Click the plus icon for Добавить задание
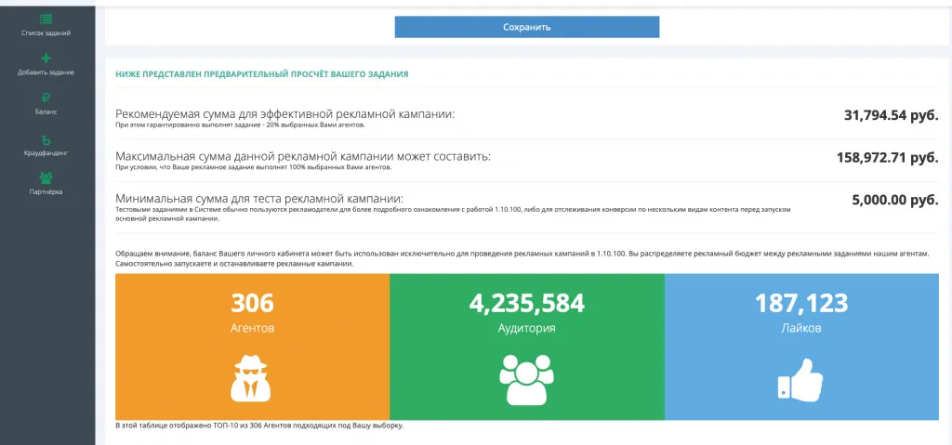The width and height of the screenshot is (952, 445). pyautogui.click(x=46, y=59)
